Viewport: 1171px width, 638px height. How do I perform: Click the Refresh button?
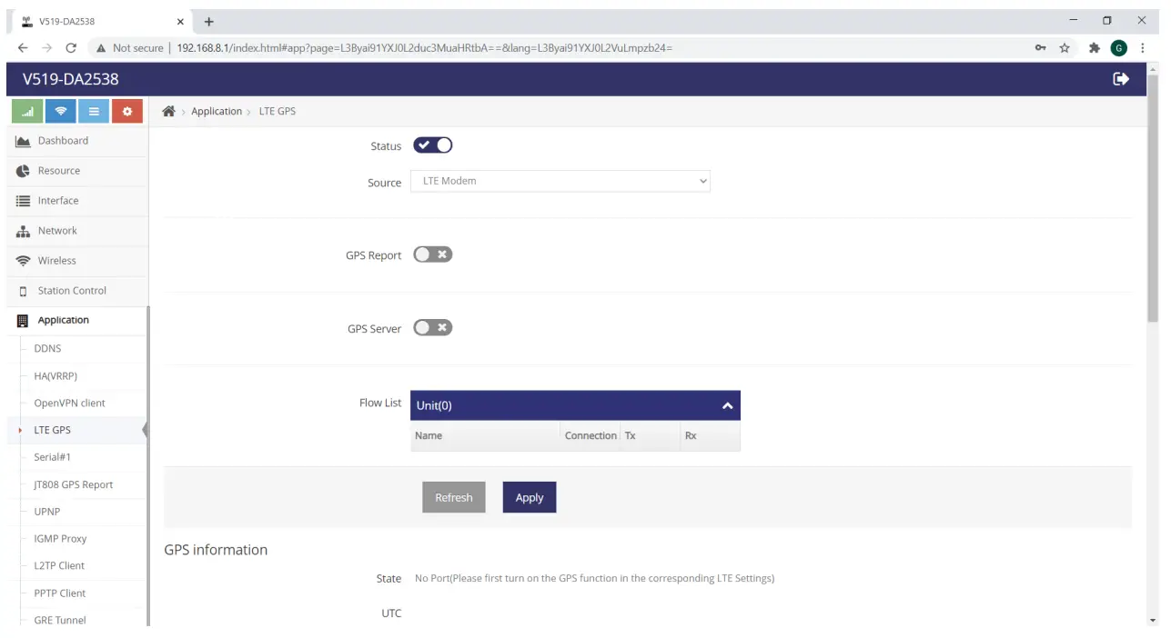(454, 497)
